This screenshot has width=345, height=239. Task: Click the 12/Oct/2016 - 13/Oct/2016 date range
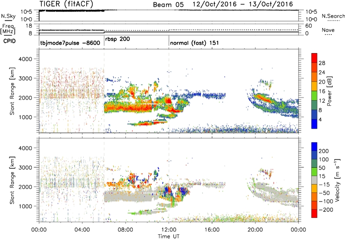[243, 4]
